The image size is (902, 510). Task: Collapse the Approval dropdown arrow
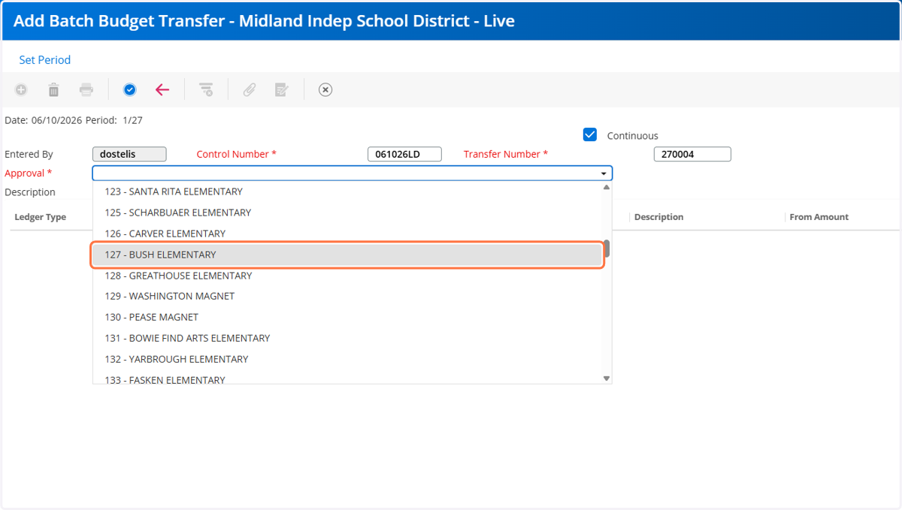pyautogui.click(x=604, y=174)
